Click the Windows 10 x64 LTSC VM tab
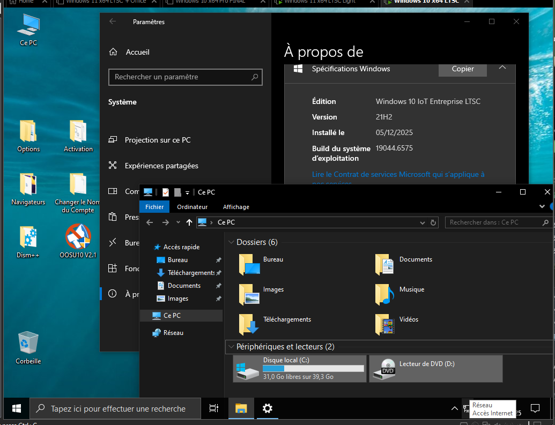Viewport: 555px width, 425px height. (426, 2)
